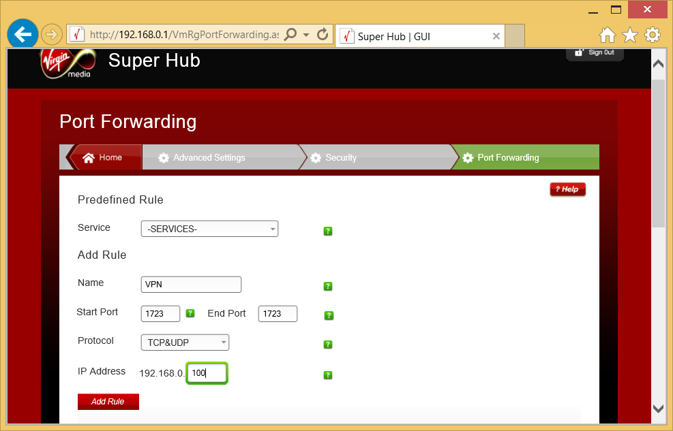673x431 pixels.
Task: Click the 192.168.0. IP prefix text
Action: tap(162, 373)
